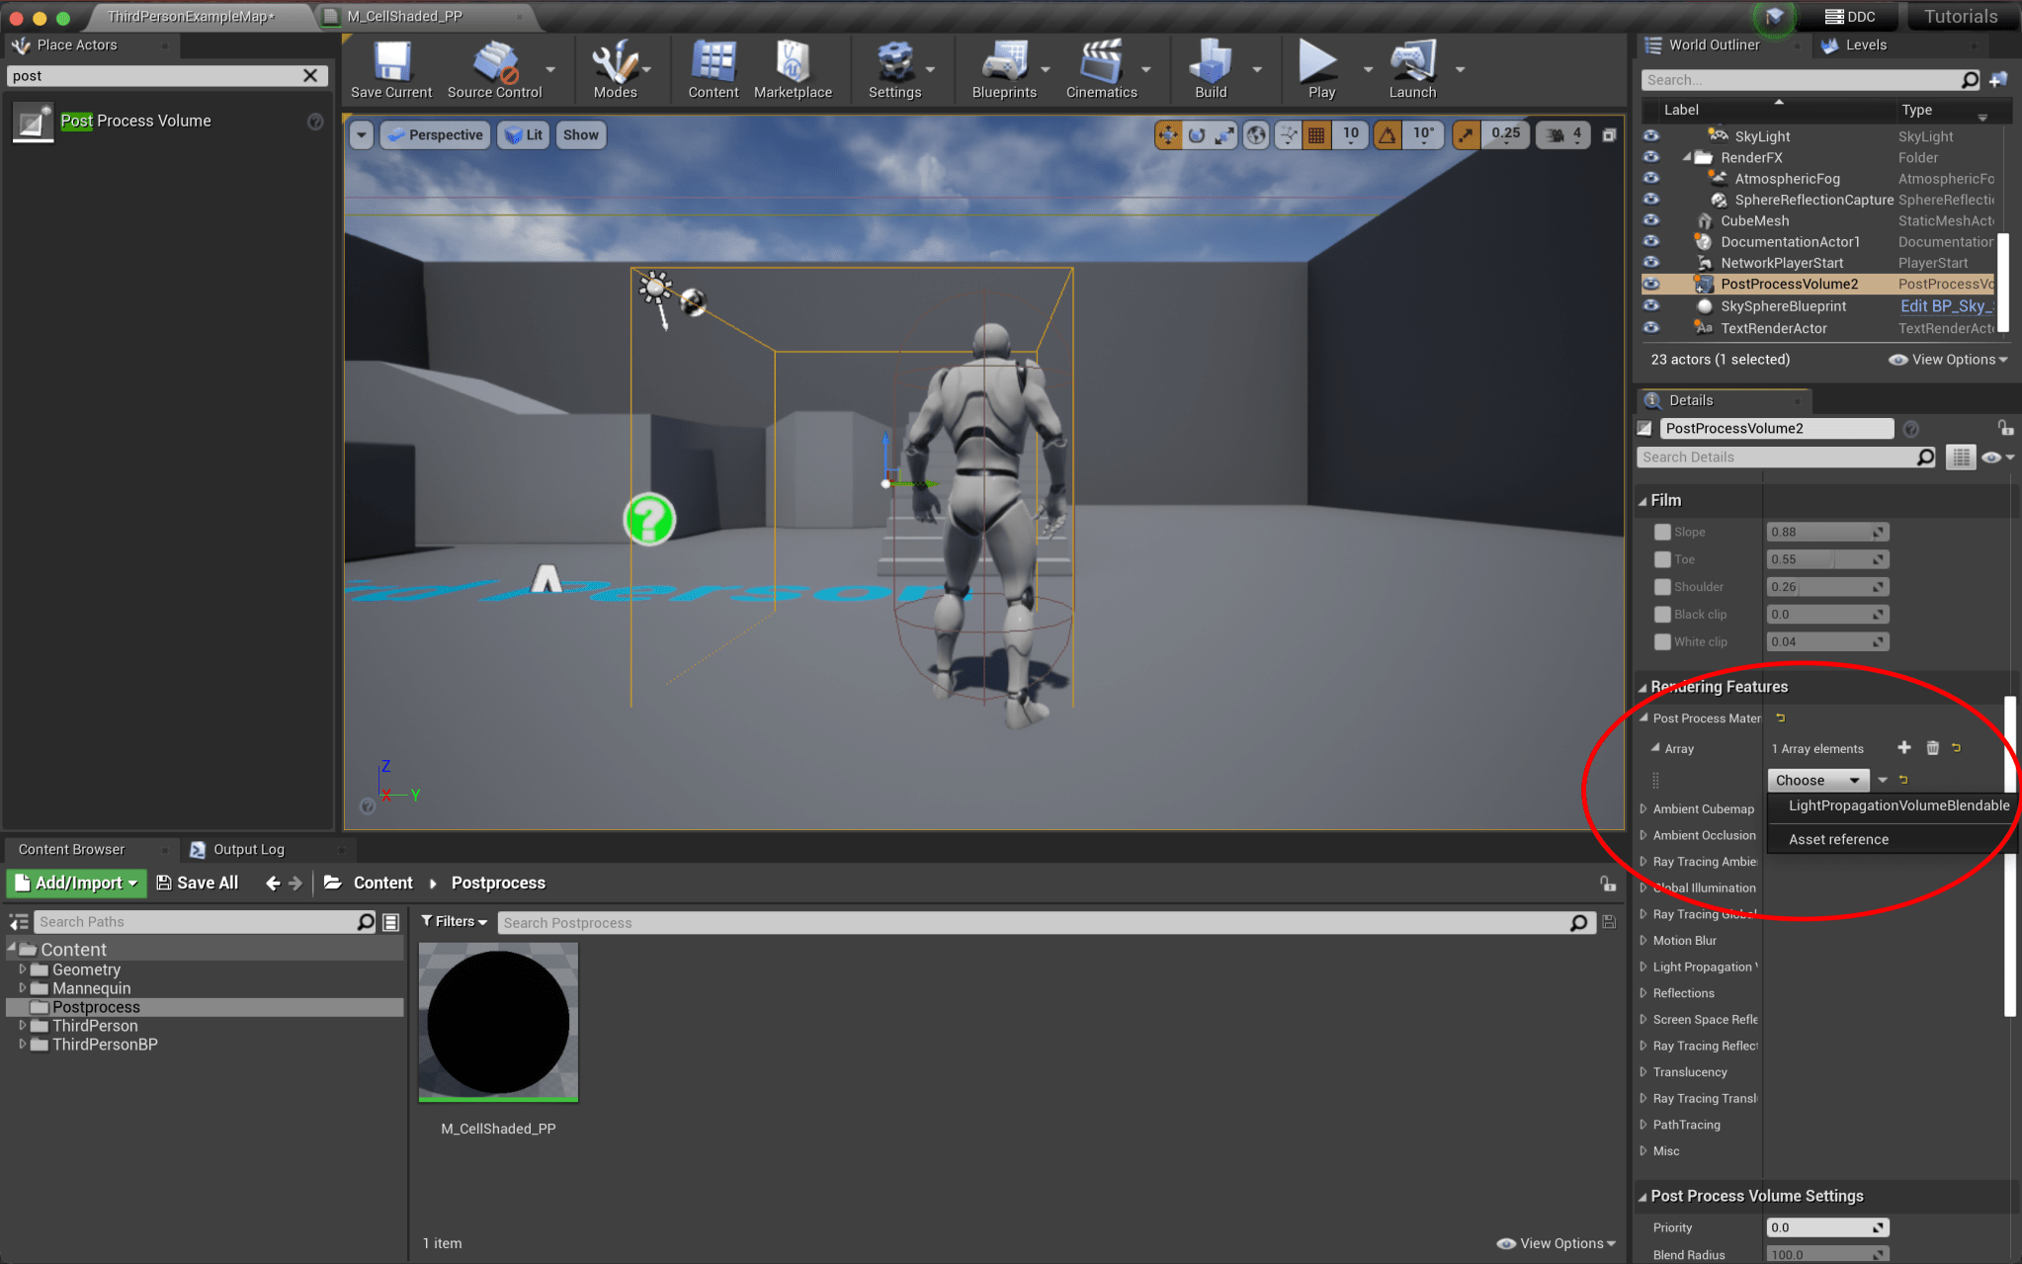This screenshot has height=1264, width=2022.
Task: Toggle visibility of PostProcessVolume2 in World Outliner
Action: 1651,284
